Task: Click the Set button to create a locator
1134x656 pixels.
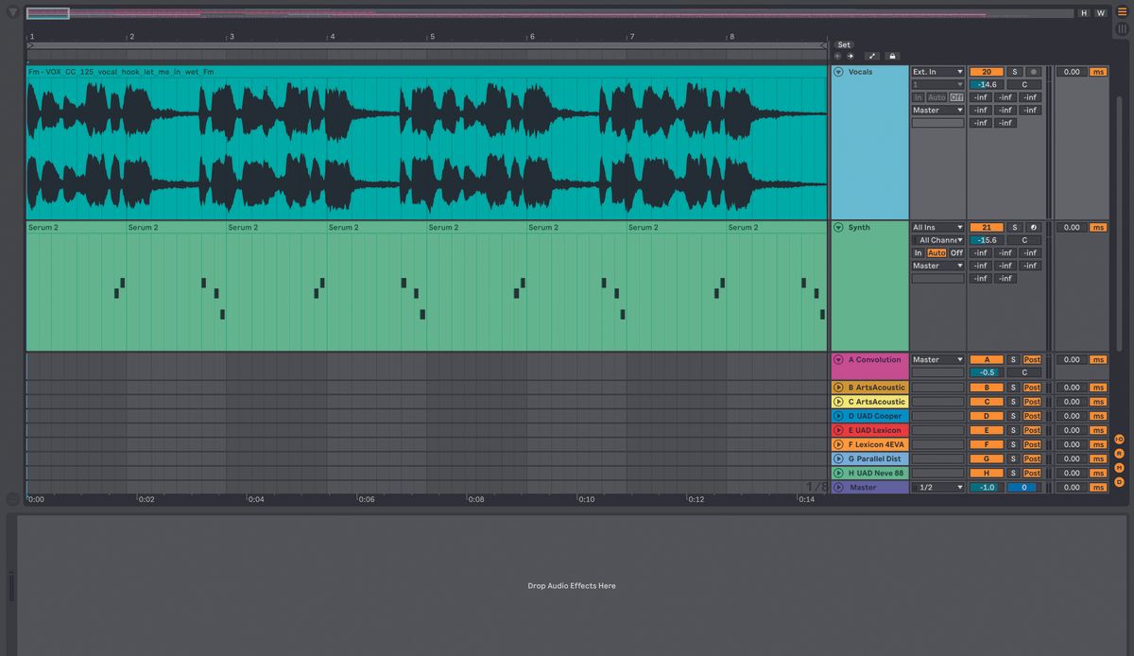Action: coord(843,44)
